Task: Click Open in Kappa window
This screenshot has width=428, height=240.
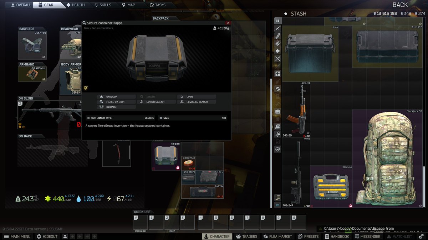Action: pyautogui.click(x=197, y=97)
